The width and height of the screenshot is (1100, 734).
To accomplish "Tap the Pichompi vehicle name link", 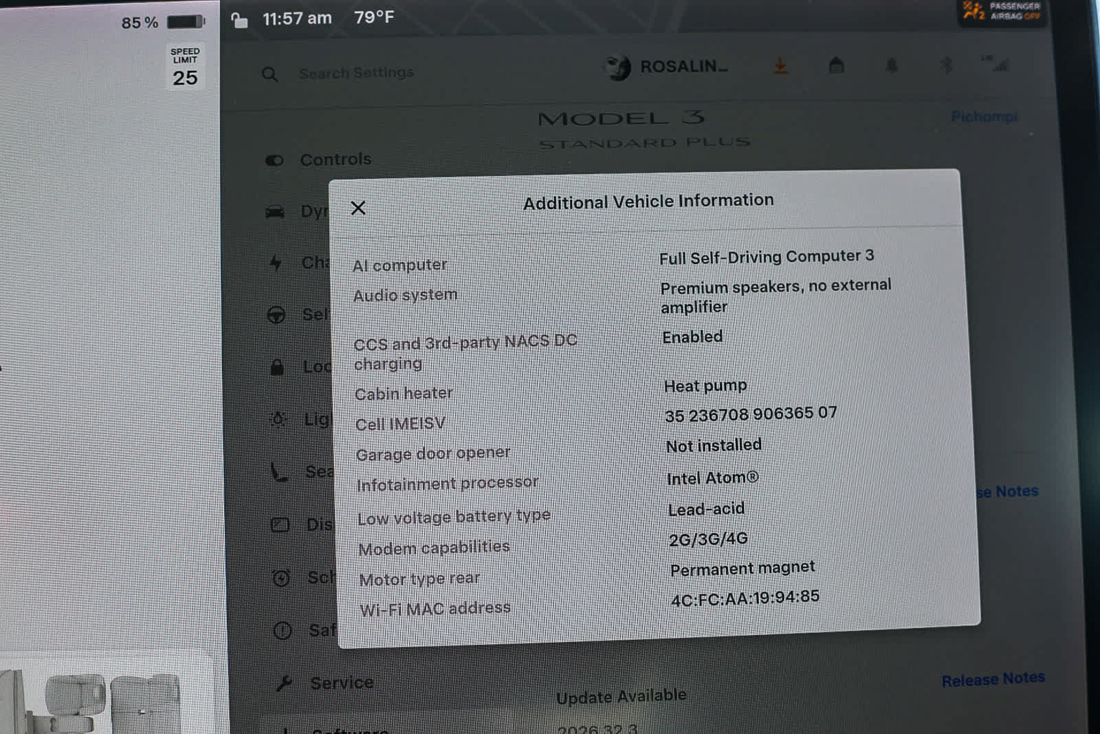I will [984, 116].
